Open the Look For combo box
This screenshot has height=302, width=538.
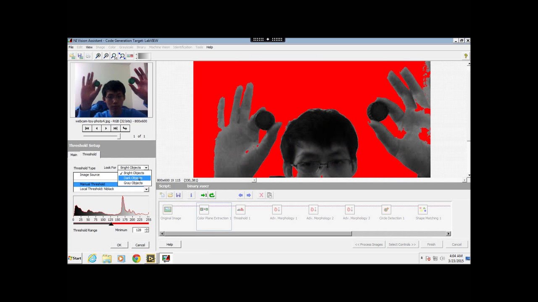[x=133, y=168]
